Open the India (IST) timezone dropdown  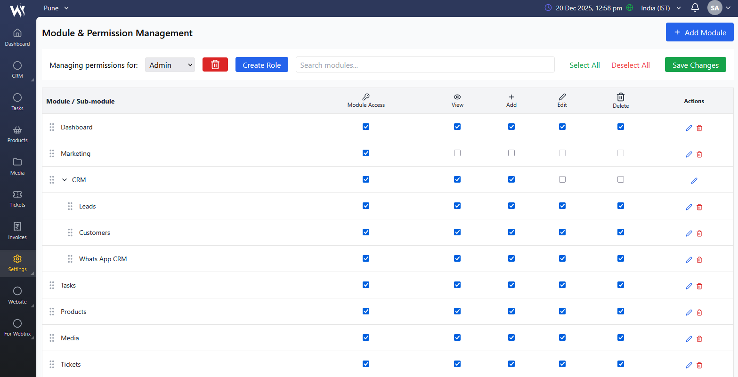point(661,8)
